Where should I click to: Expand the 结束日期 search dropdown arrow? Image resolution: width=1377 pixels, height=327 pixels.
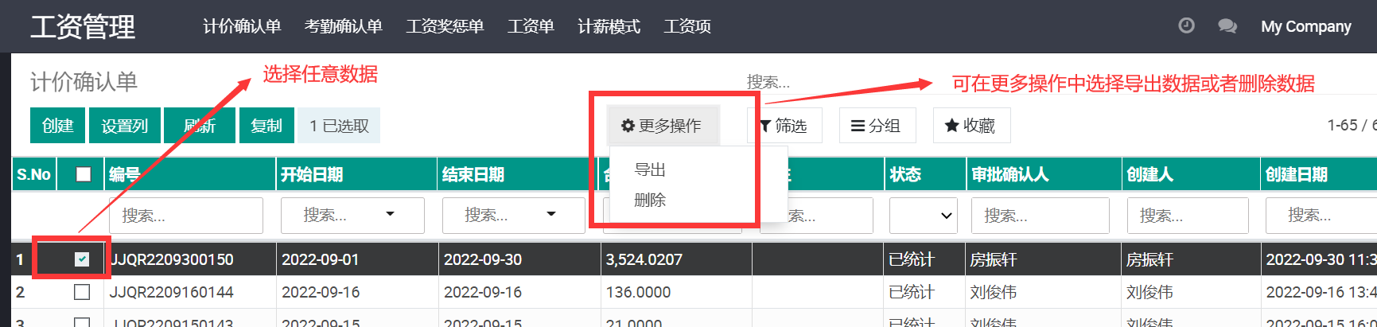click(551, 215)
